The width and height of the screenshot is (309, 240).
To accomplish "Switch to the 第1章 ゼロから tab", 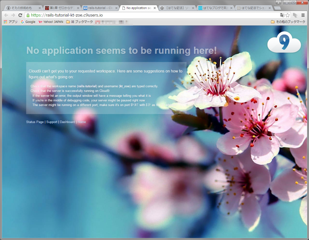I will coord(62,8).
